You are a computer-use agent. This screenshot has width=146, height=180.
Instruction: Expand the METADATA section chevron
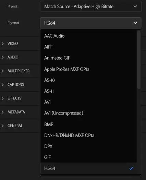[2, 112]
